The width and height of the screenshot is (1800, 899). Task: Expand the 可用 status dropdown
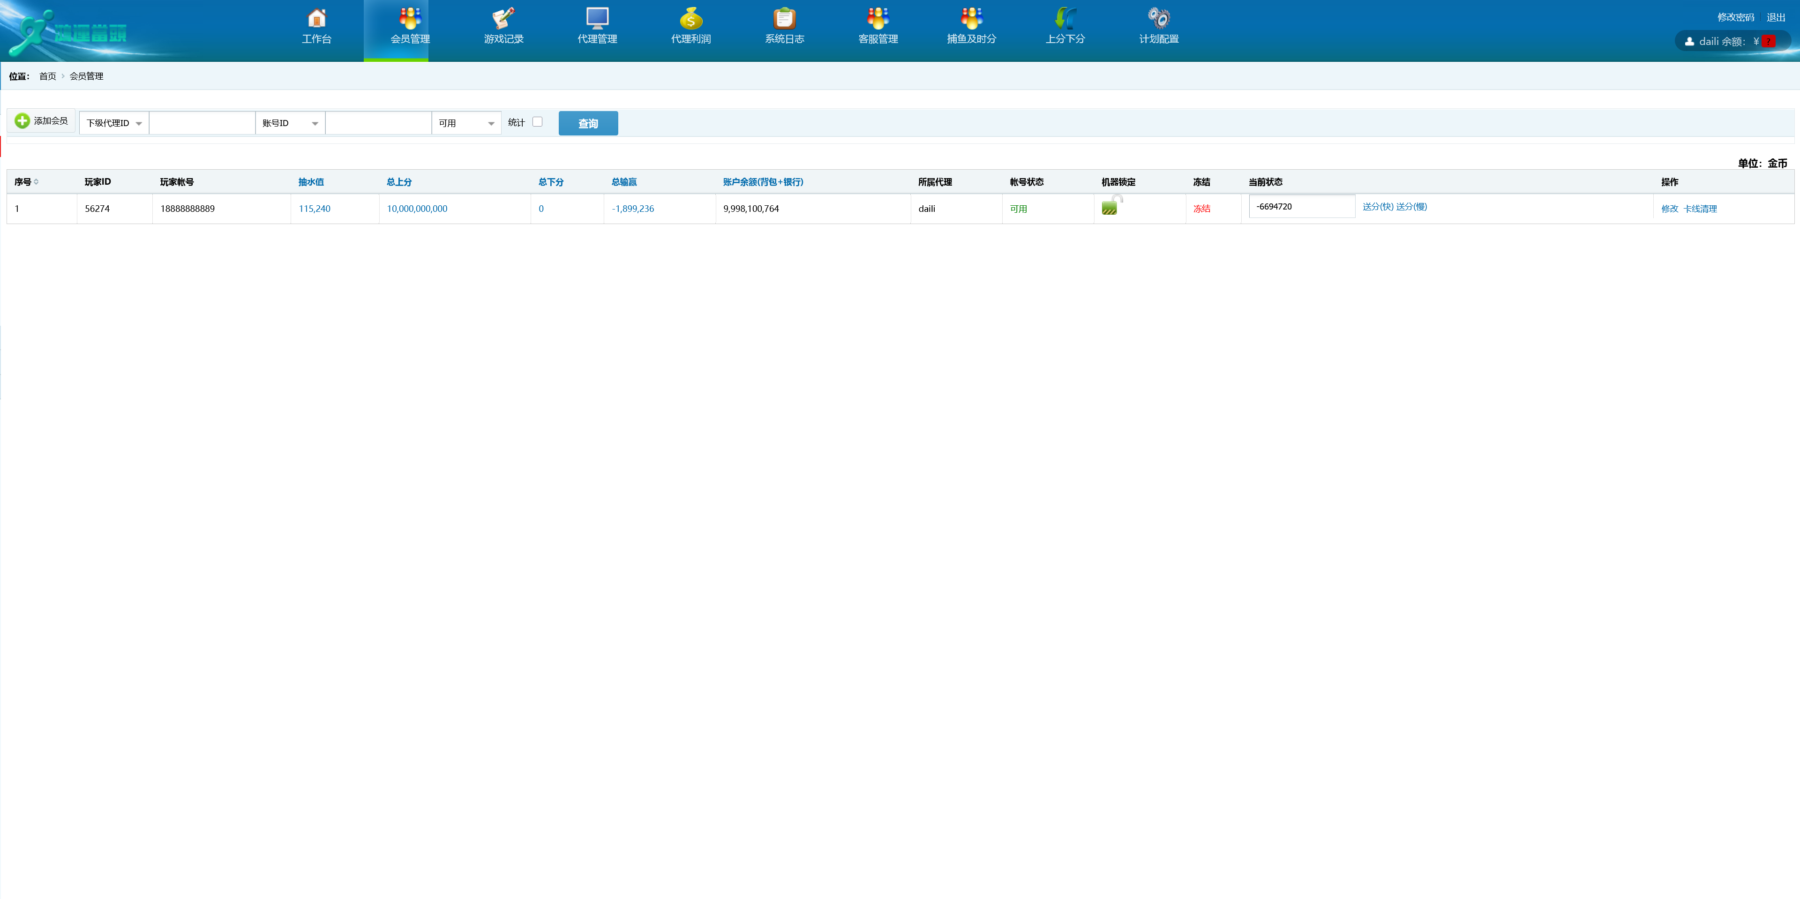click(x=466, y=123)
